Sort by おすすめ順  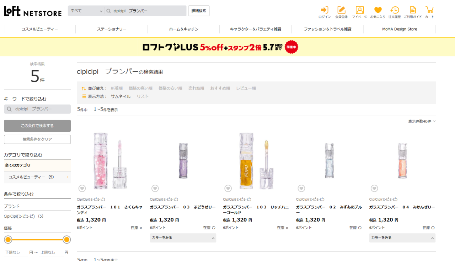click(x=220, y=88)
